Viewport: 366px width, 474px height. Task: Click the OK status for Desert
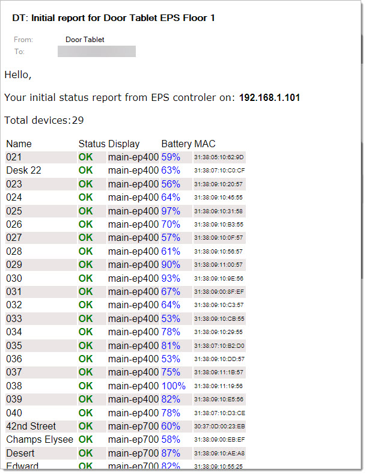pyautogui.click(x=86, y=453)
